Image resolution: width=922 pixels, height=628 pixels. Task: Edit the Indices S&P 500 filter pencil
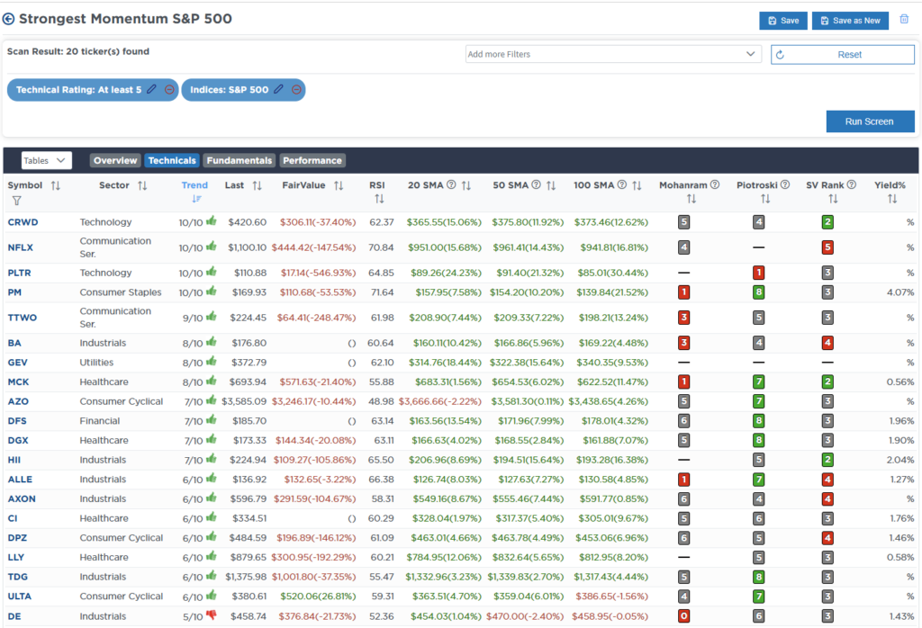[279, 89]
